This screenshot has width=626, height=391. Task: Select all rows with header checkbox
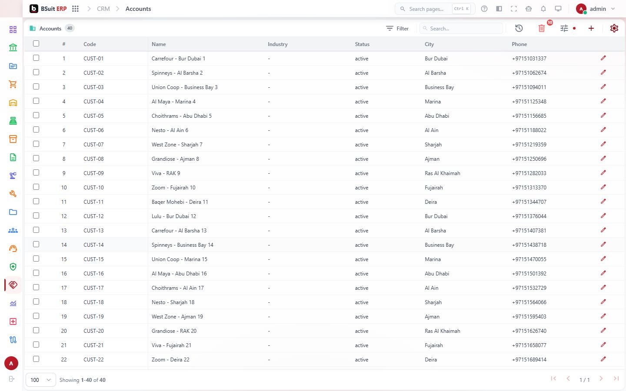point(36,43)
